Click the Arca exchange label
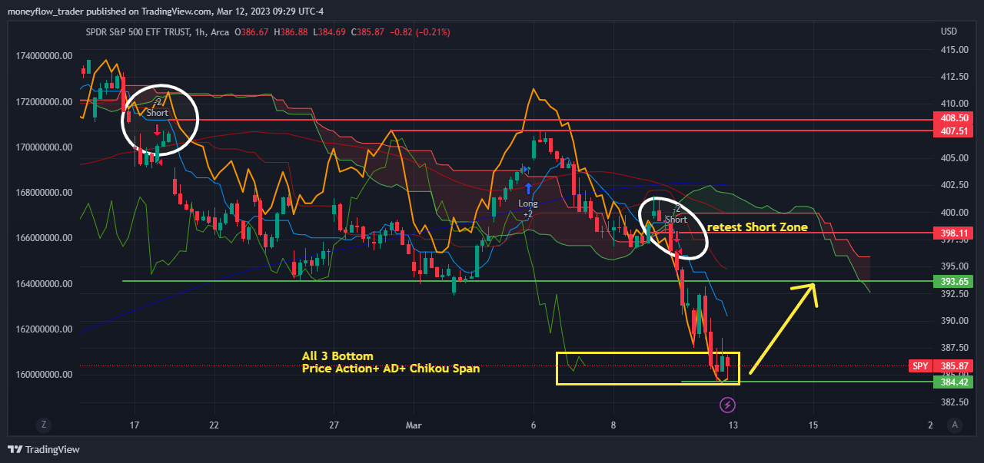The image size is (984, 463). 219,32
